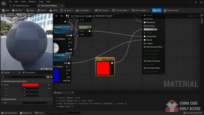Open viewport options hamburger menu

coord(3,16)
